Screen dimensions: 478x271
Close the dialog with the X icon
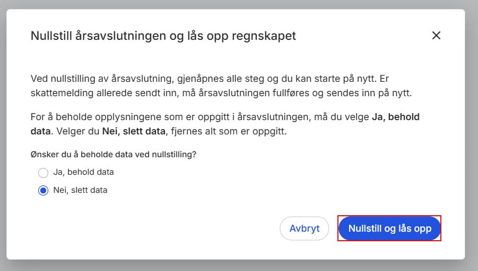click(436, 36)
